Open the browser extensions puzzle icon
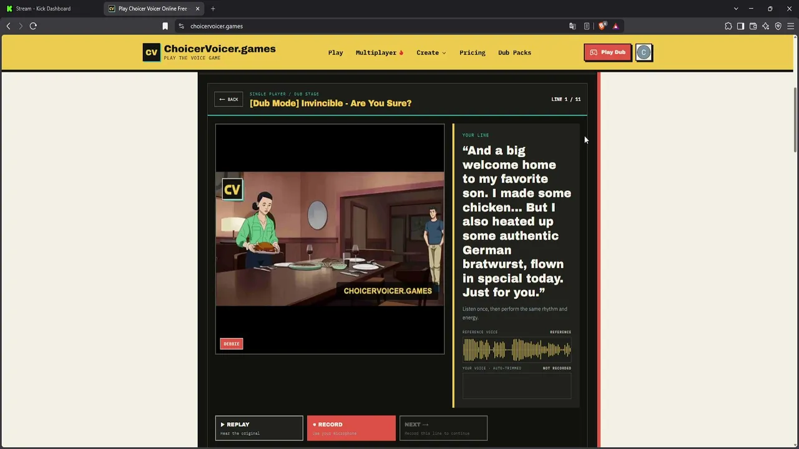The image size is (799, 449). tap(728, 26)
